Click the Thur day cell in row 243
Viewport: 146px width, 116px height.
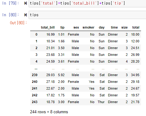pos(101,102)
